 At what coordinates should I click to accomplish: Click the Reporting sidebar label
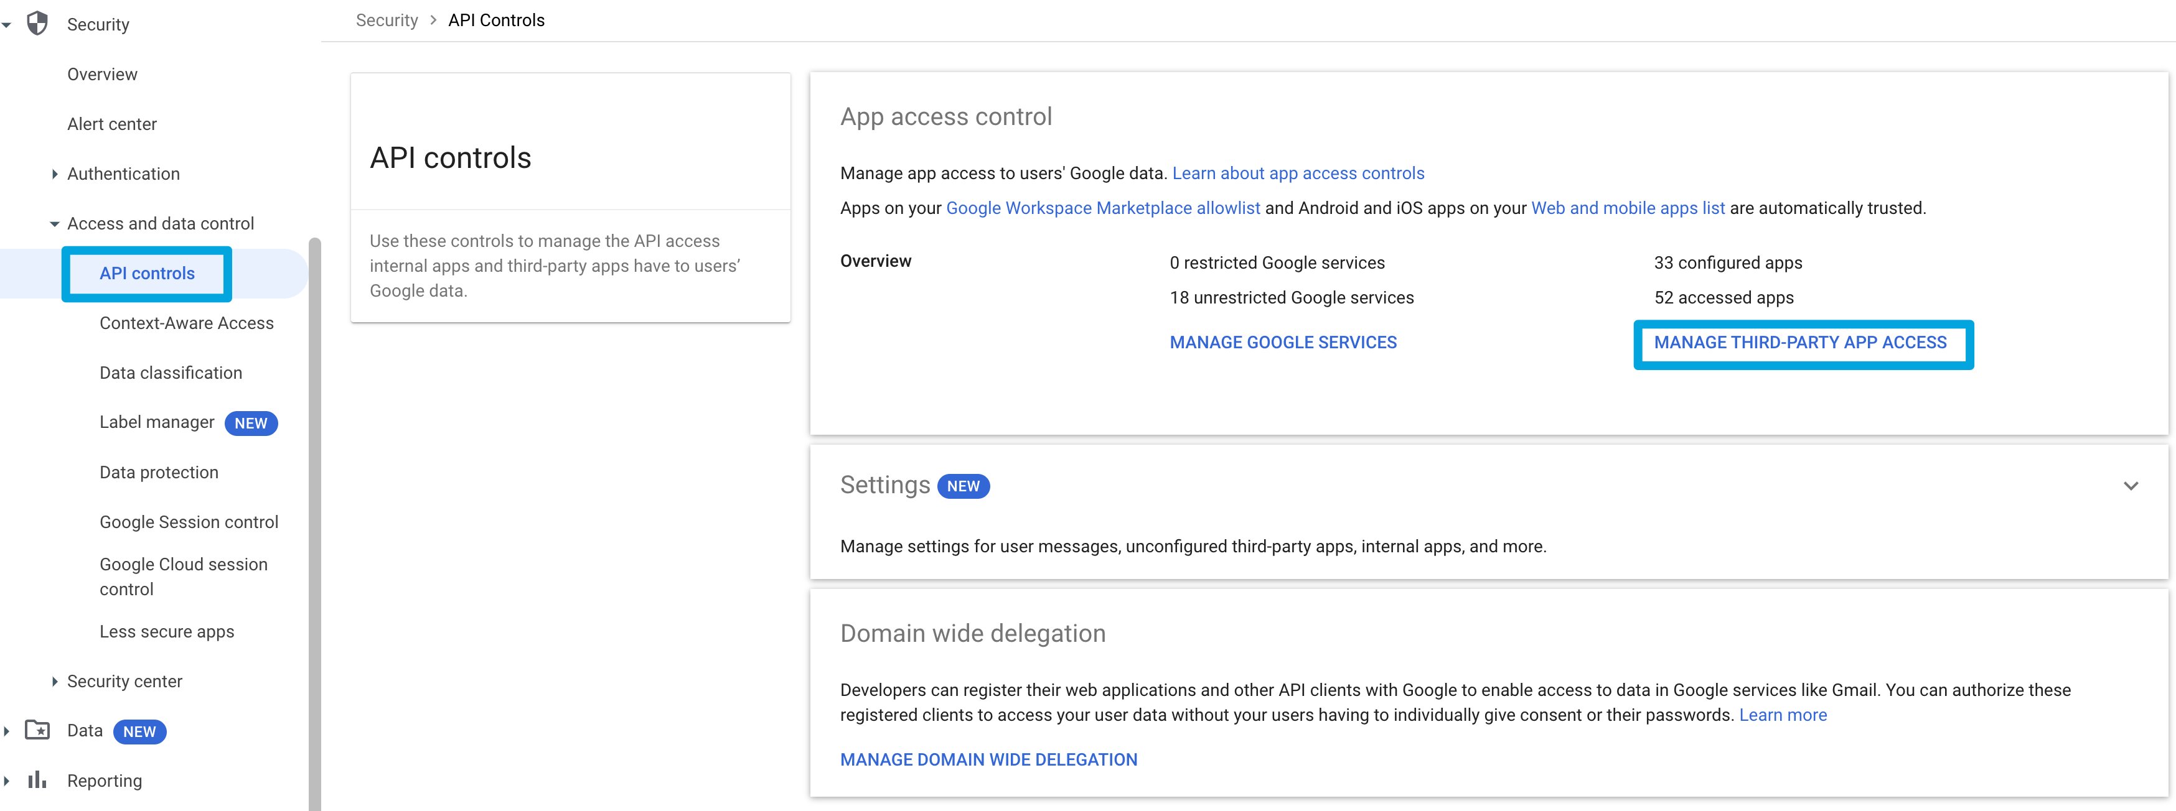point(105,781)
